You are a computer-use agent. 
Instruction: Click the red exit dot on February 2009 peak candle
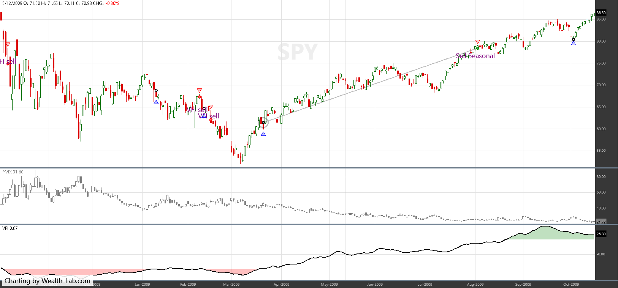pos(199,97)
